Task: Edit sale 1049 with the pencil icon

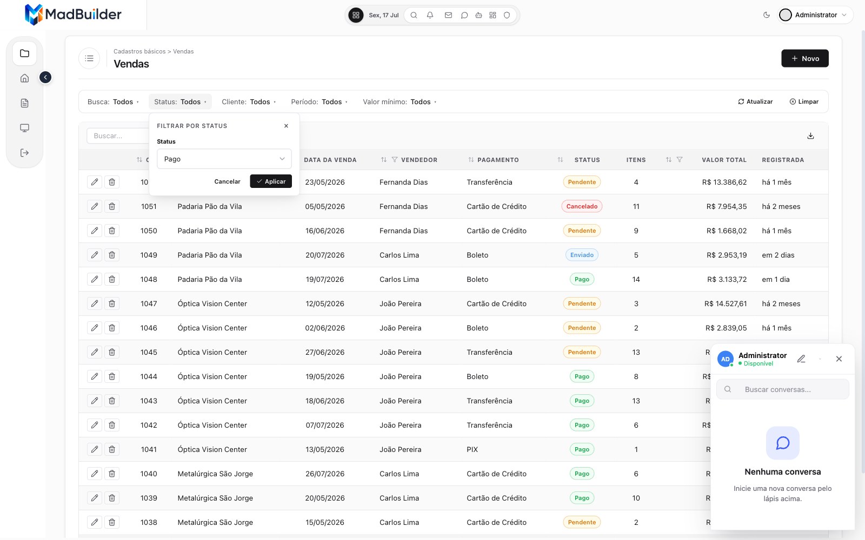Action: (x=95, y=255)
